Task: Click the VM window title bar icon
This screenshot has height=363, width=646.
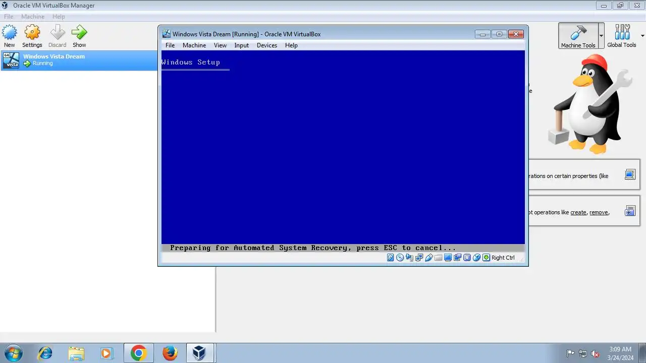Action: pyautogui.click(x=166, y=34)
